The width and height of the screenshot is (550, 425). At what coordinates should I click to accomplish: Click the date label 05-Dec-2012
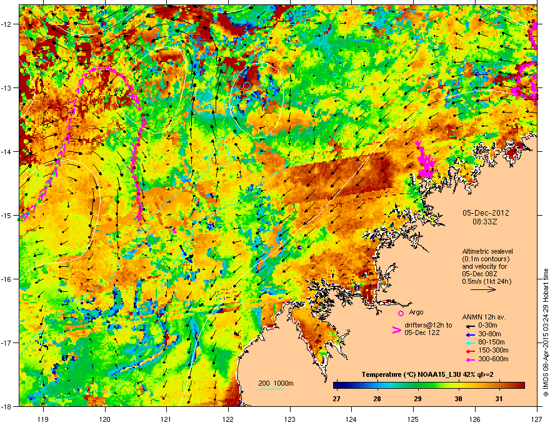[486, 213]
